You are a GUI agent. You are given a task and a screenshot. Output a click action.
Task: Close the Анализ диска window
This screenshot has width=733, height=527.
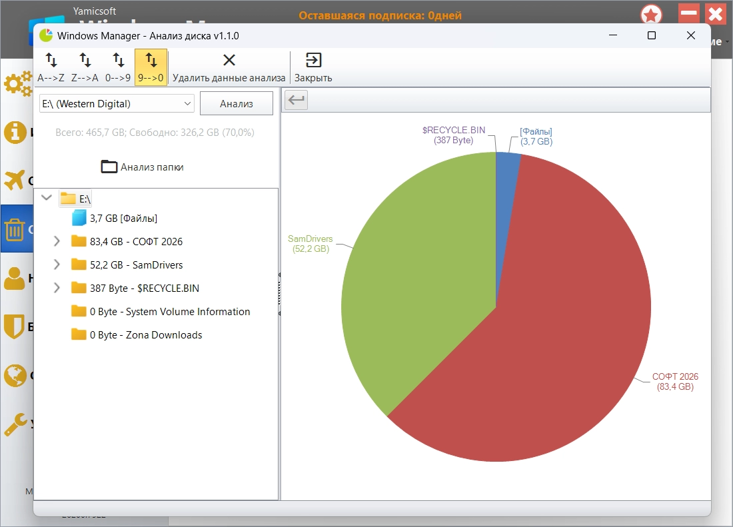pos(691,35)
